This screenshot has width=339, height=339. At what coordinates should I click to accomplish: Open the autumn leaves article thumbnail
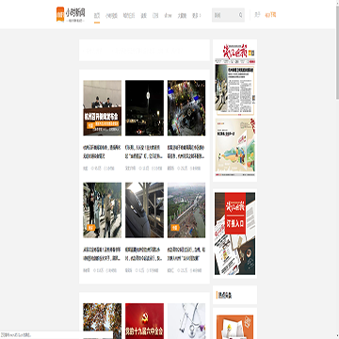pos(102,321)
